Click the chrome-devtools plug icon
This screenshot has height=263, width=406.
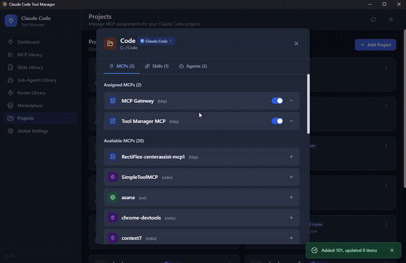click(113, 218)
